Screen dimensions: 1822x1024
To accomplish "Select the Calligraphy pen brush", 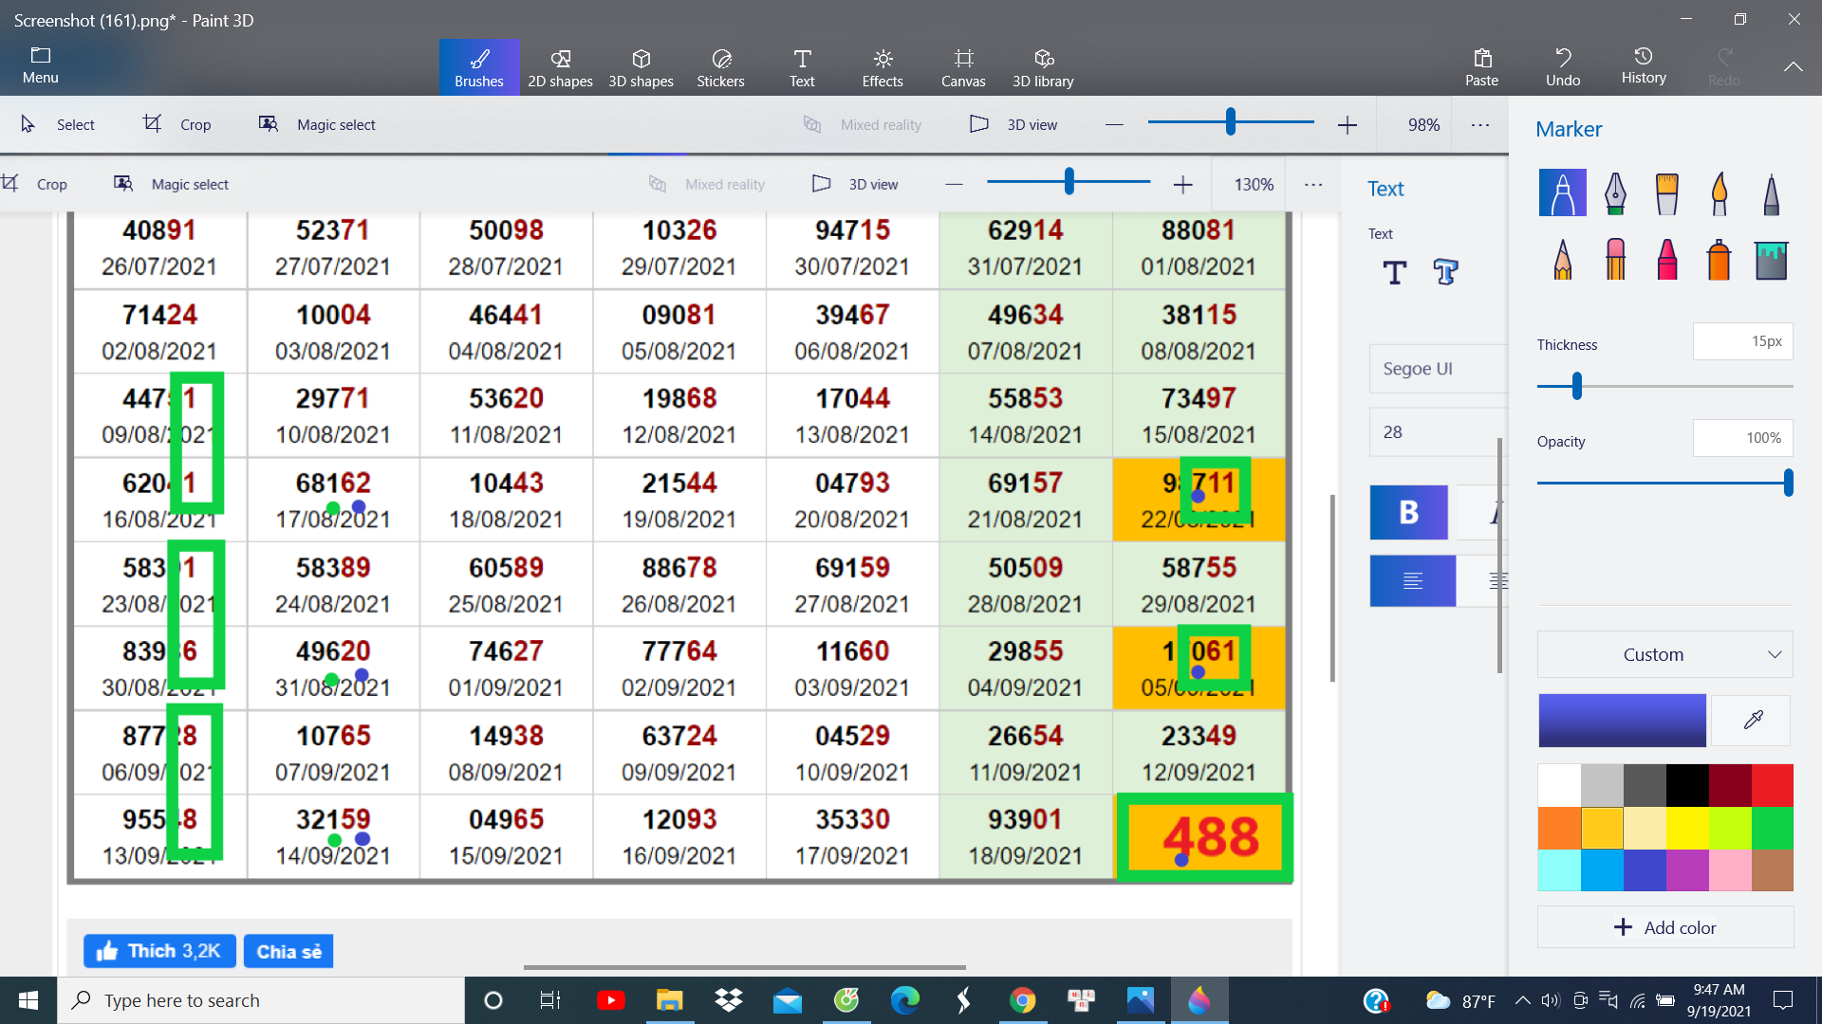I will pyautogui.click(x=1615, y=192).
